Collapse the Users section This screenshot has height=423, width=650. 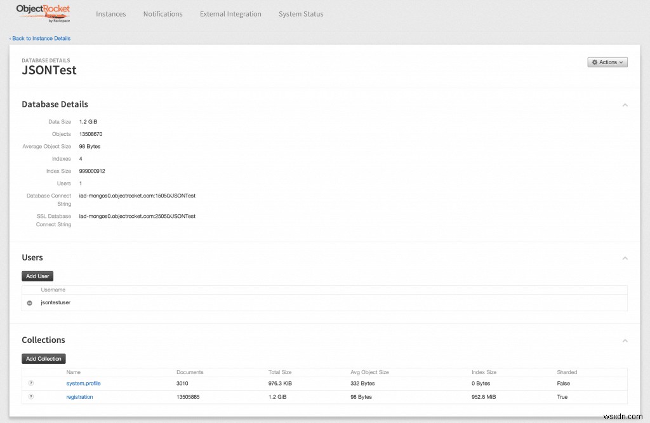pyautogui.click(x=625, y=258)
